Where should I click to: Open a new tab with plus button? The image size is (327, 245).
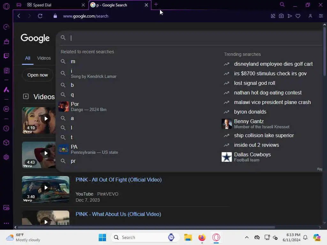[156, 4]
